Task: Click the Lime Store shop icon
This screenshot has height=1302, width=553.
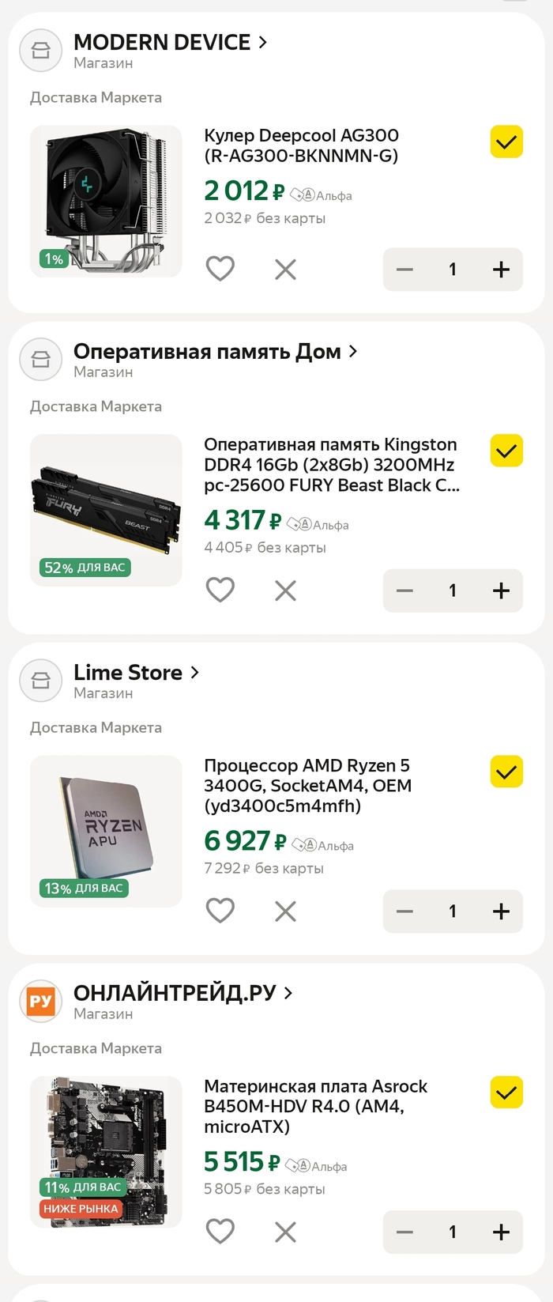Action: (40, 681)
